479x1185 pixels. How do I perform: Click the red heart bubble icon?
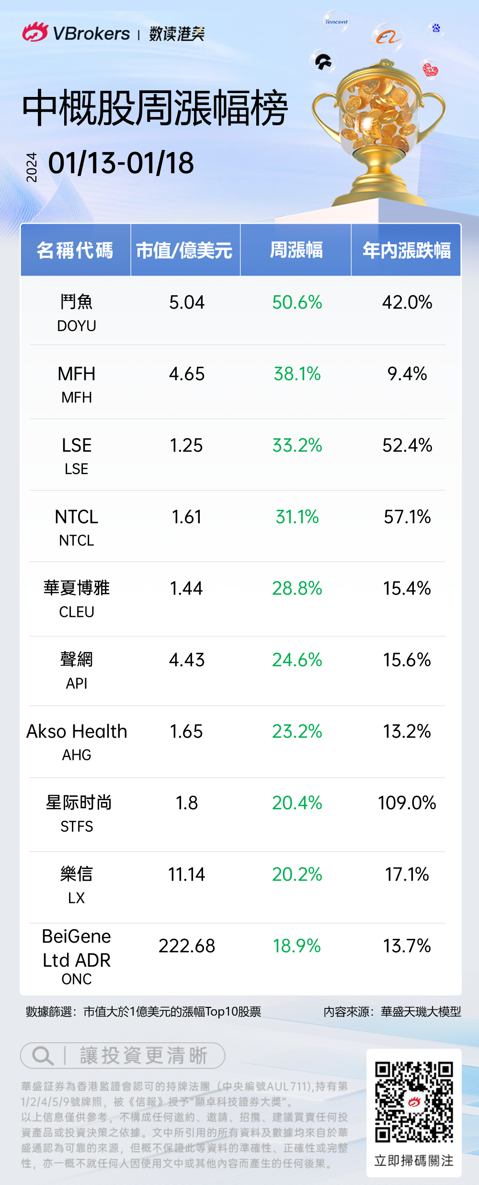[430, 71]
